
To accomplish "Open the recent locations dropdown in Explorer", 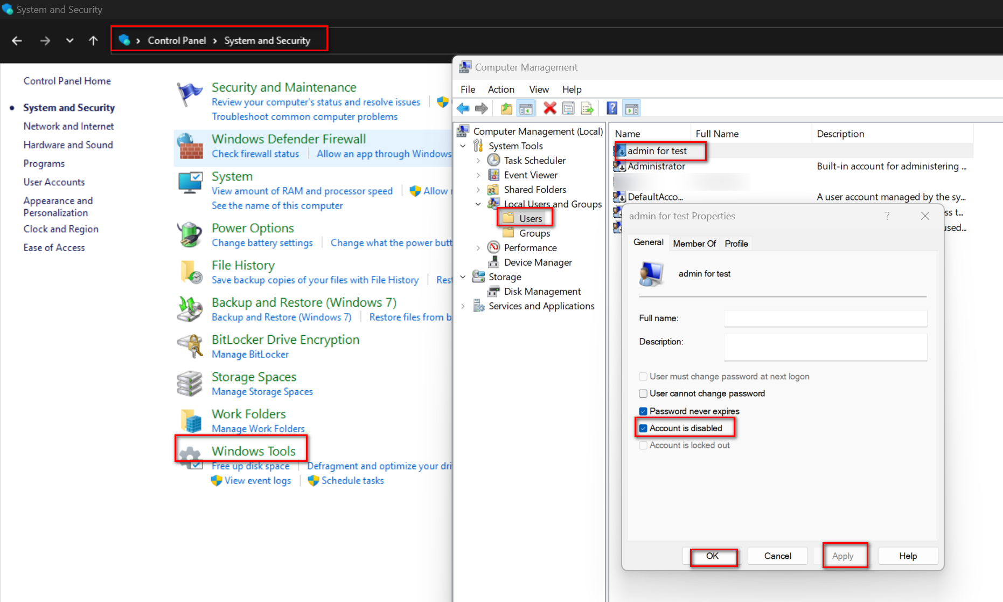I will (69, 40).
